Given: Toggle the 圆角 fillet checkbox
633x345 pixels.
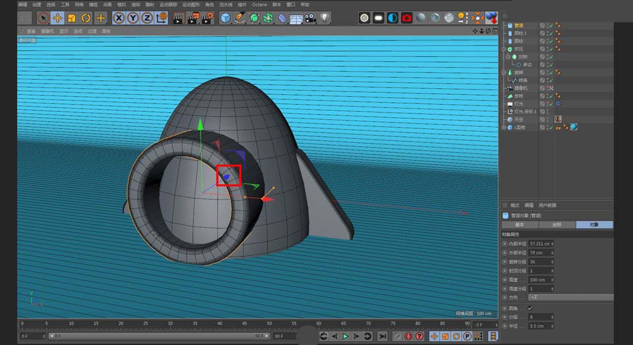Looking at the screenshot, I should point(530,308).
